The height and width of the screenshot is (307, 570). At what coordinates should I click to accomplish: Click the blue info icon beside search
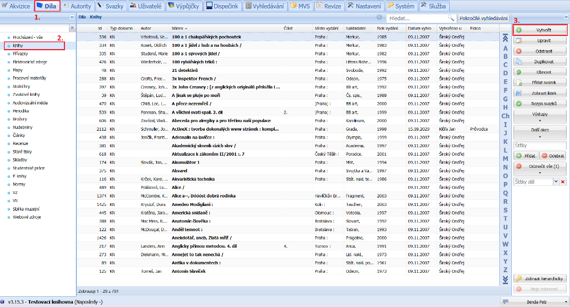(380, 18)
